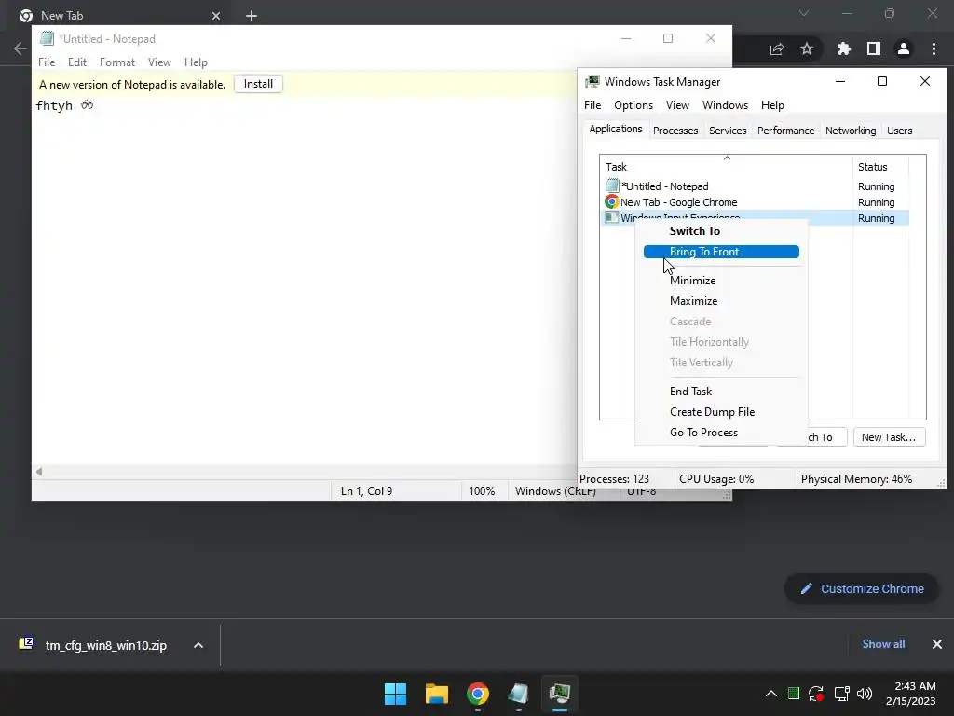Viewport: 954px width, 716px height.
Task: Open the Chrome tab search chevron
Action: [804, 13]
